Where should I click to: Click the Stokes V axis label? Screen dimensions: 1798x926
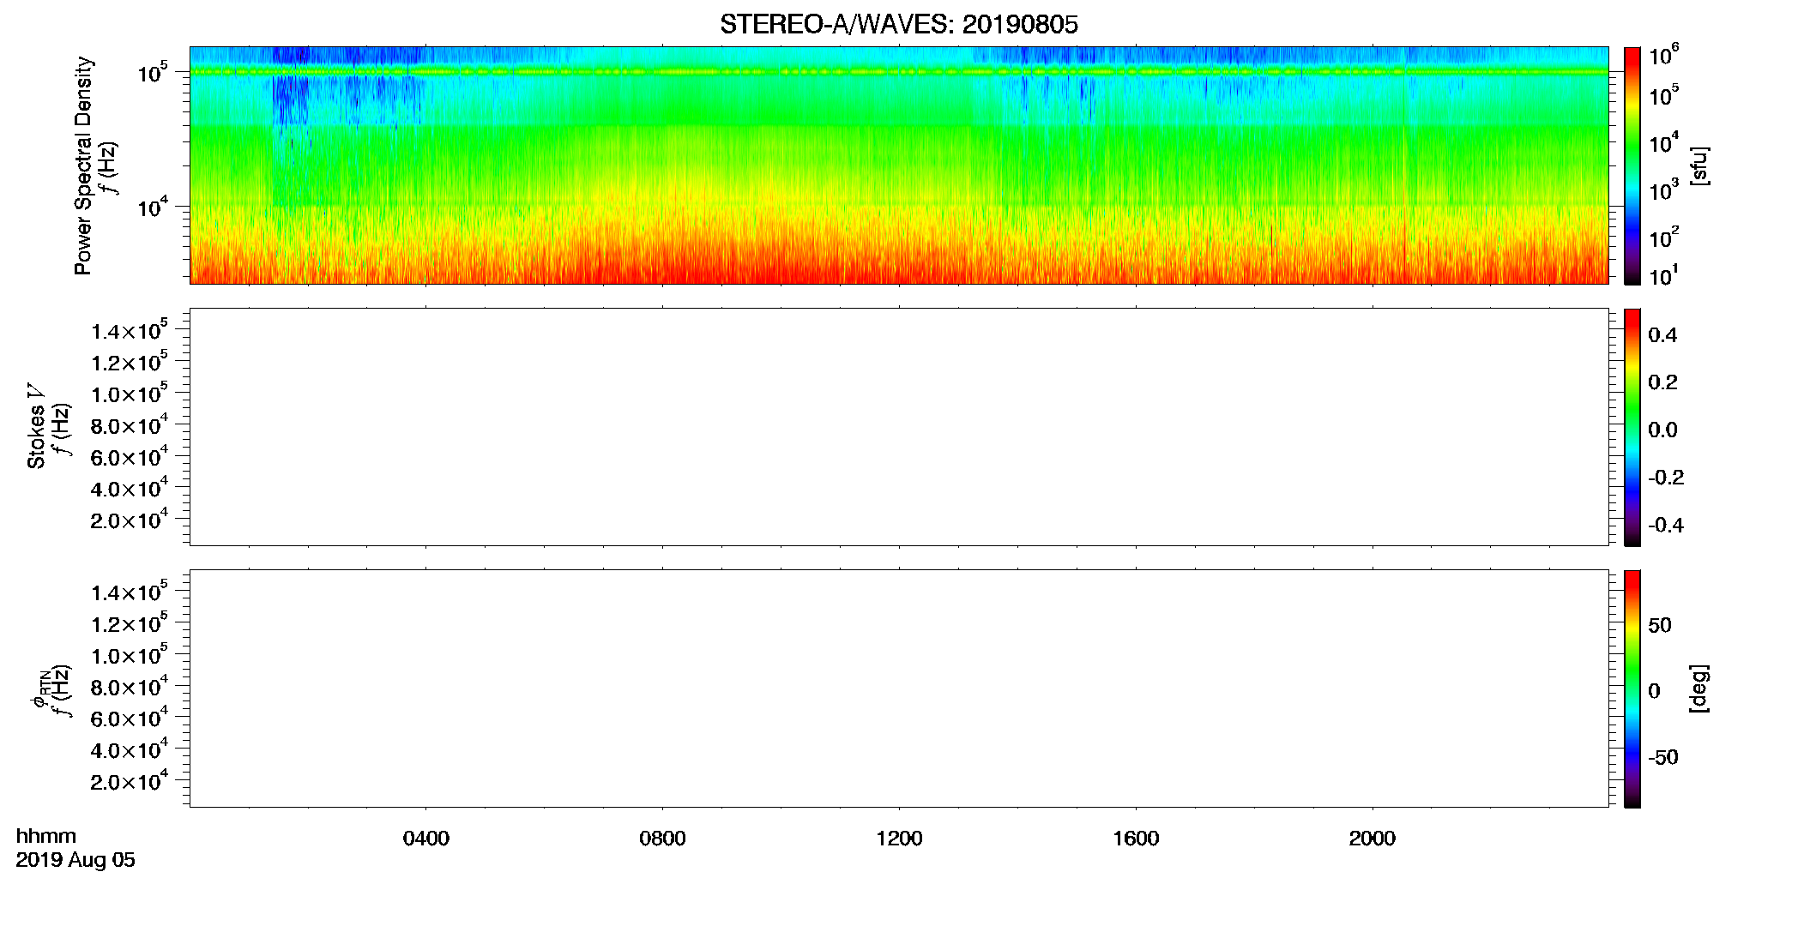pyautogui.click(x=36, y=426)
